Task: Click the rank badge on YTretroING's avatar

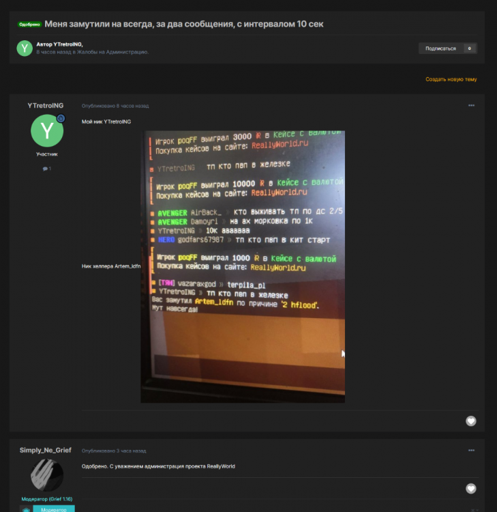Action: click(x=61, y=118)
